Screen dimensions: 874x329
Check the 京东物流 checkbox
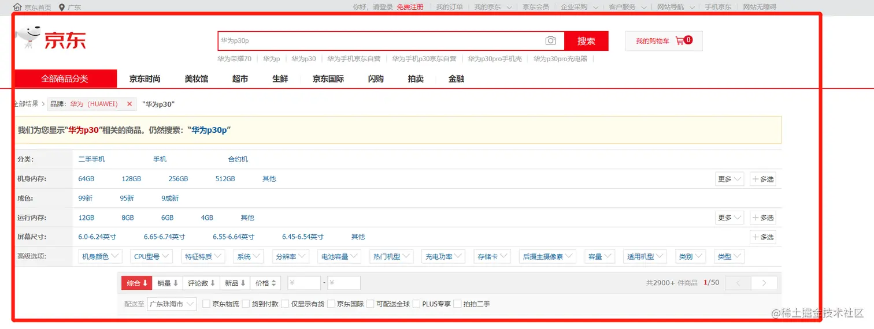206,304
